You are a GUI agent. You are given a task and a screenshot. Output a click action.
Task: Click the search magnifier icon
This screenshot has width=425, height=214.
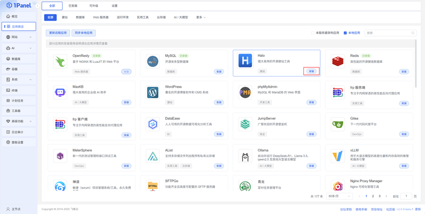[413, 33]
